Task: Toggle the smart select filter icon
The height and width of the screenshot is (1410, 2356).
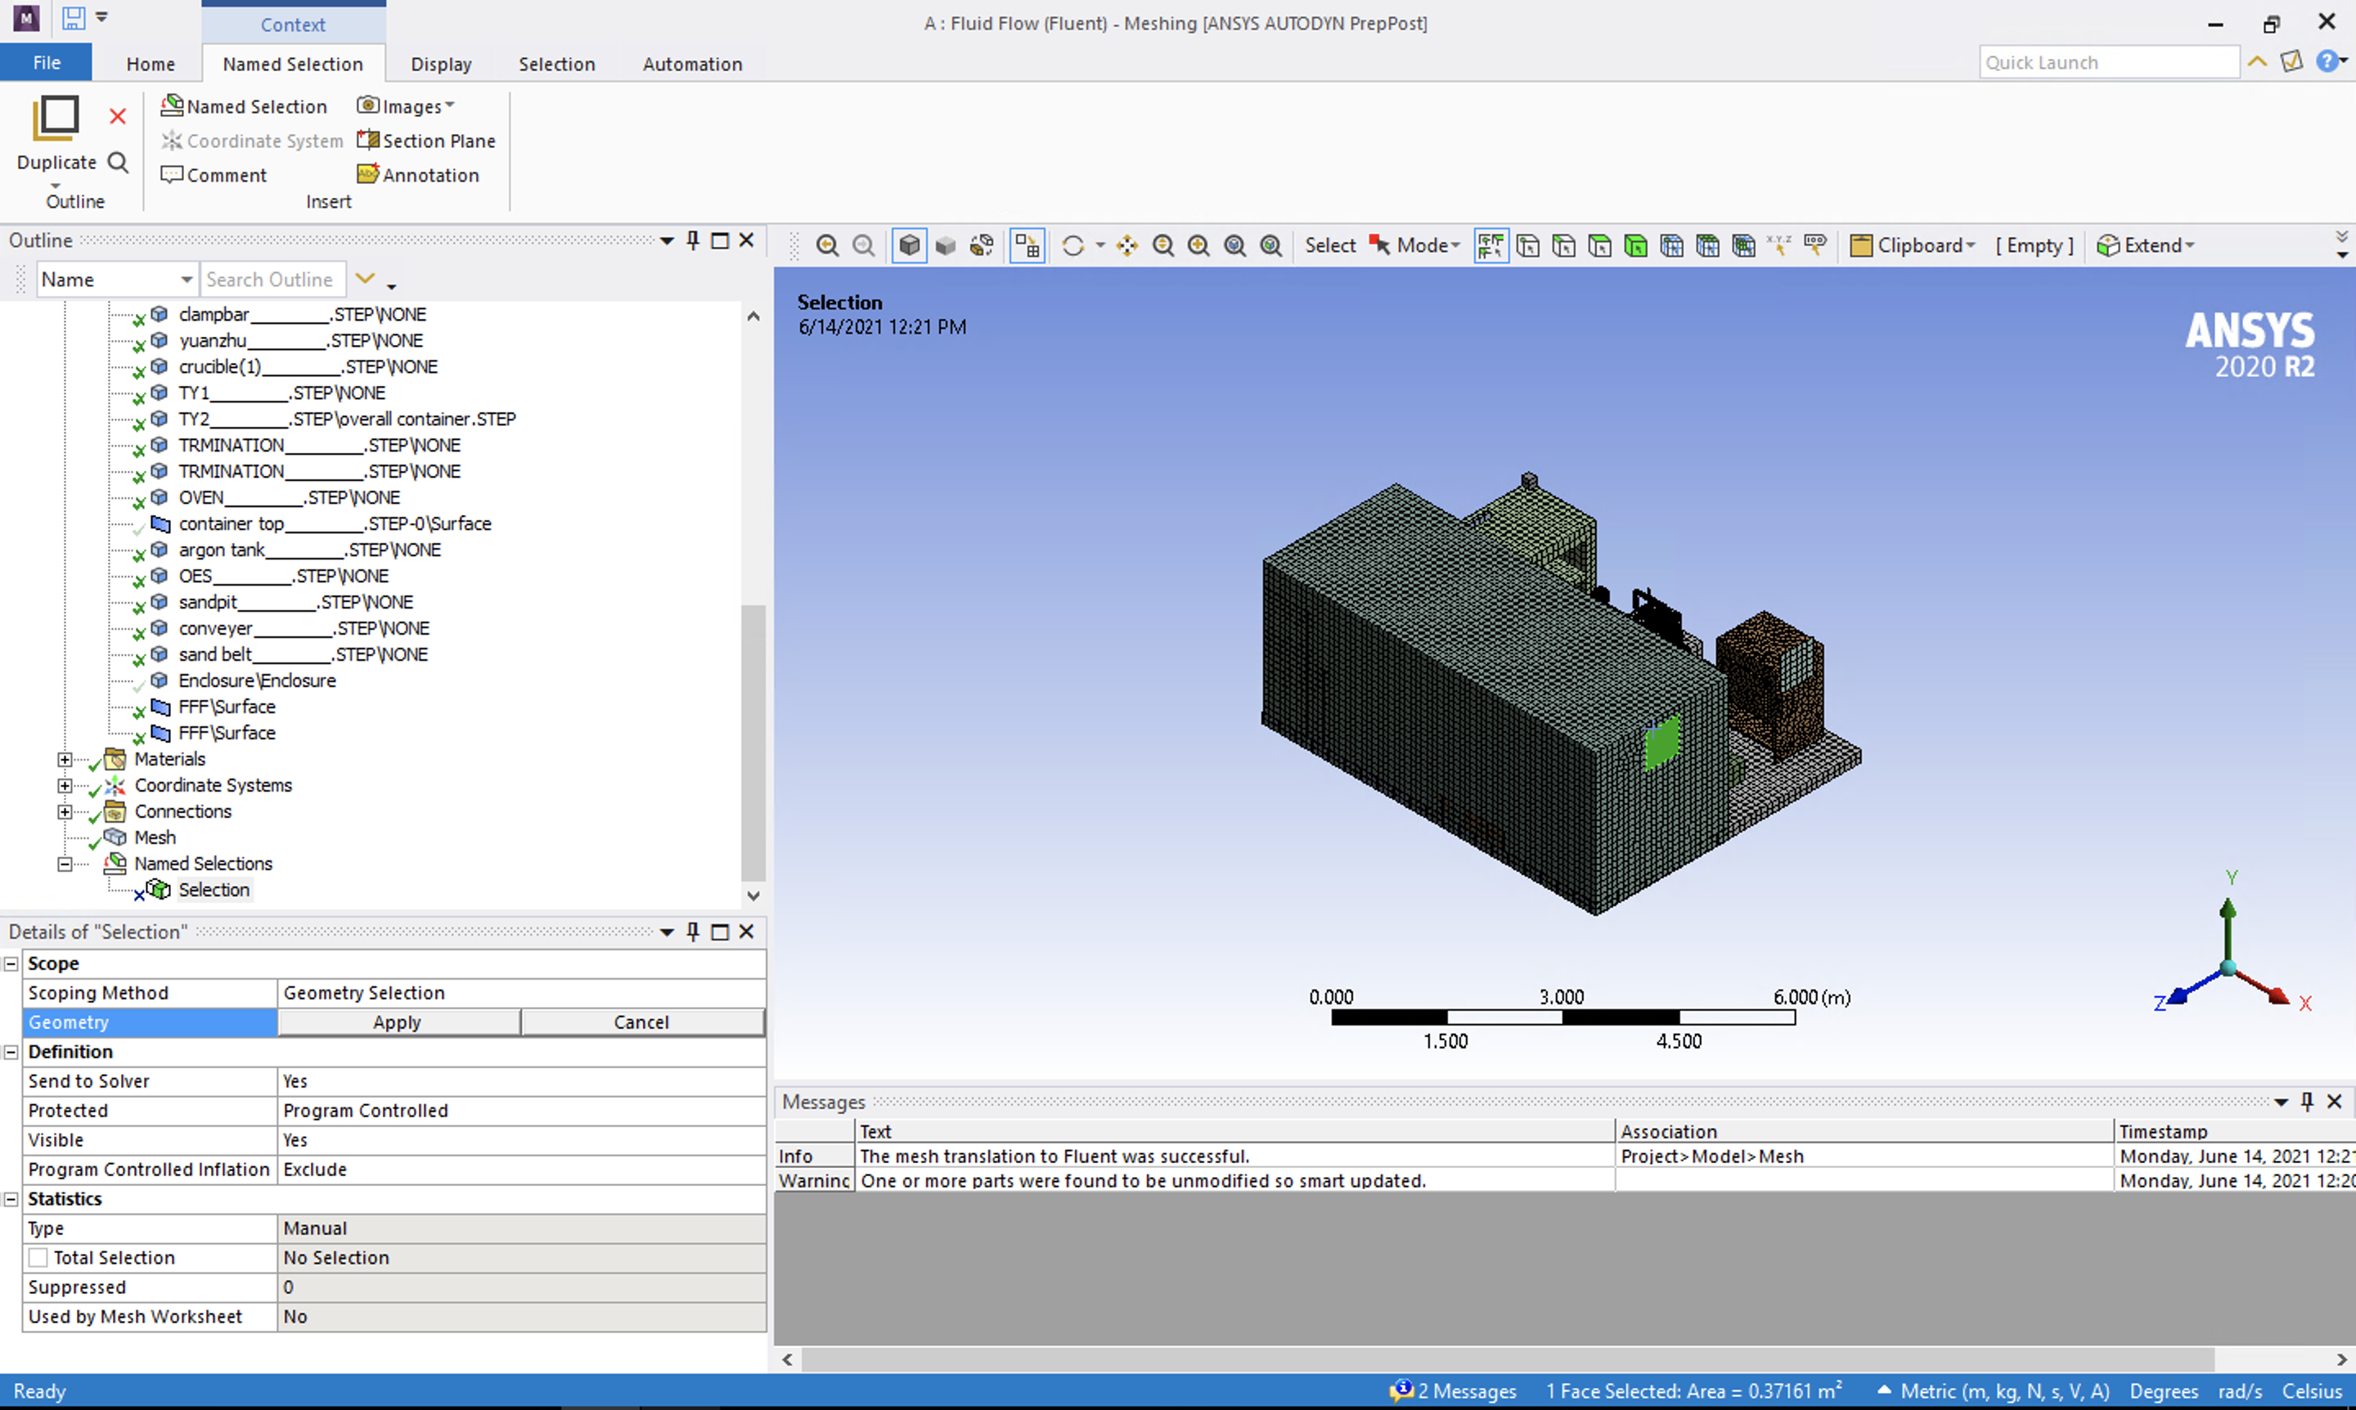Action: (x=1491, y=245)
